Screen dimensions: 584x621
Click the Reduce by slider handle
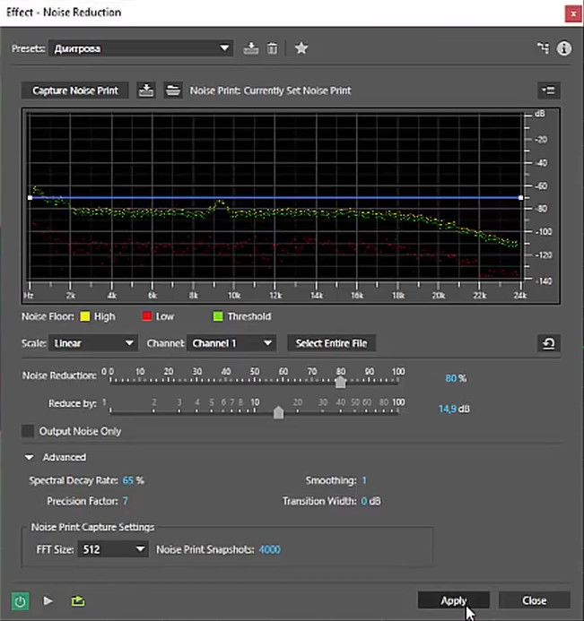point(279,412)
